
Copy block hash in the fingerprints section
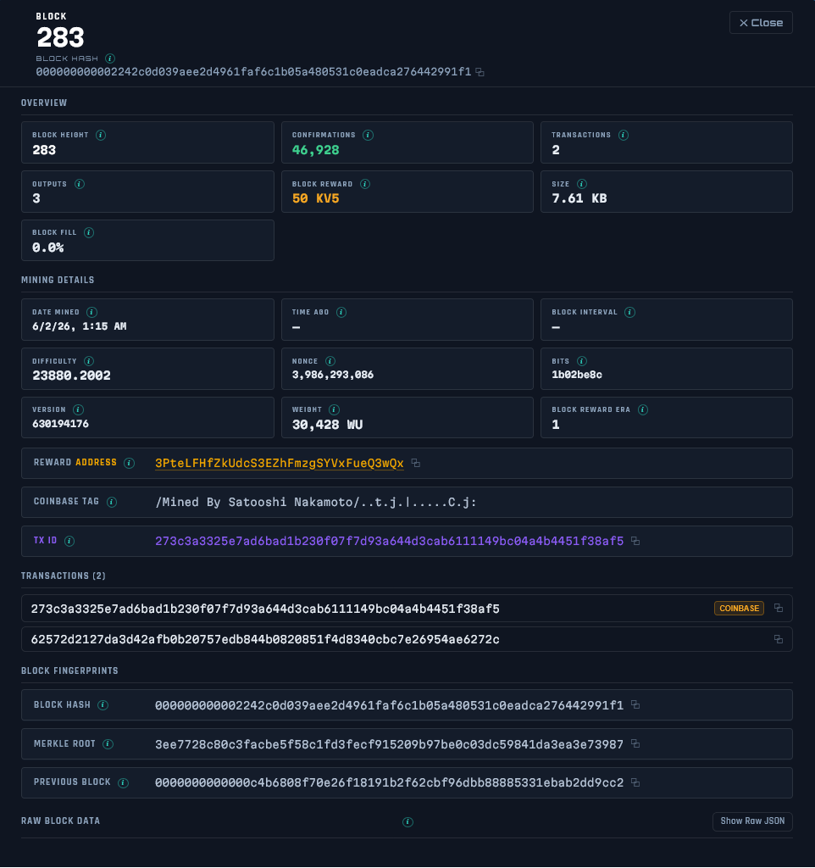coord(635,704)
